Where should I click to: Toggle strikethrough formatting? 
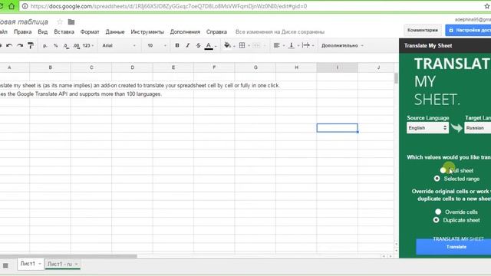pos(198,45)
